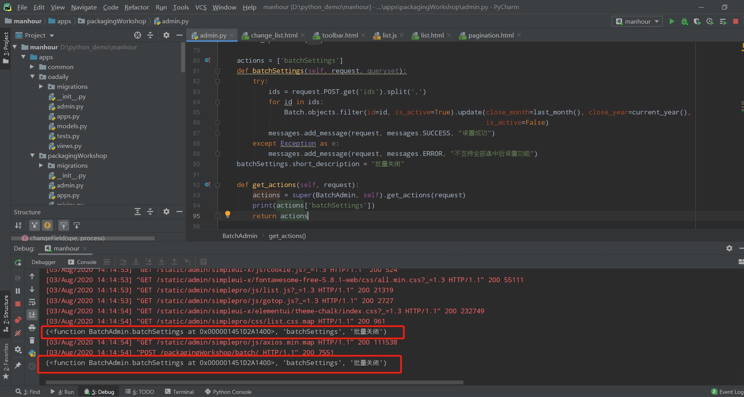Run manhour with coverage
Image resolution: width=744 pixels, height=397 pixels.
[697, 21]
